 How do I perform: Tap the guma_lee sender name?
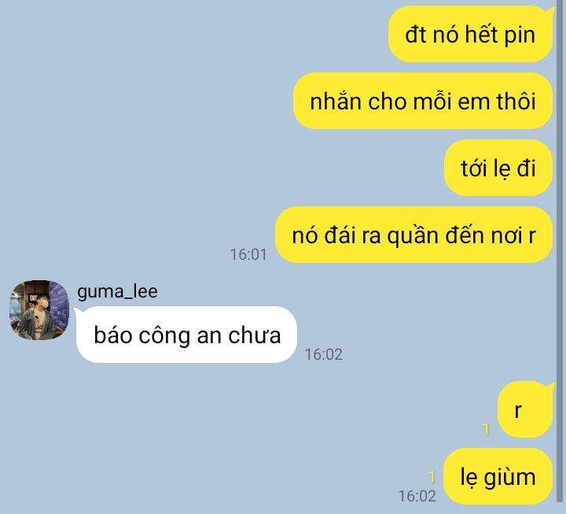click(117, 291)
